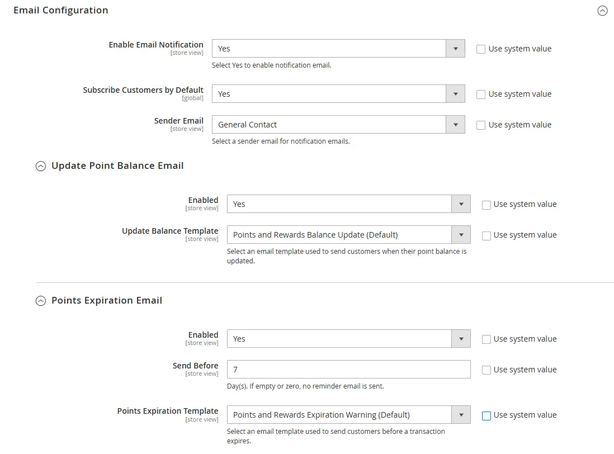Click Points Expiration Template description text
The image size is (614, 454).
(x=336, y=436)
